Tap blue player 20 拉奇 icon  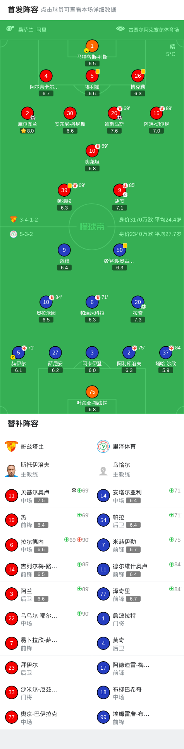coord(138,302)
